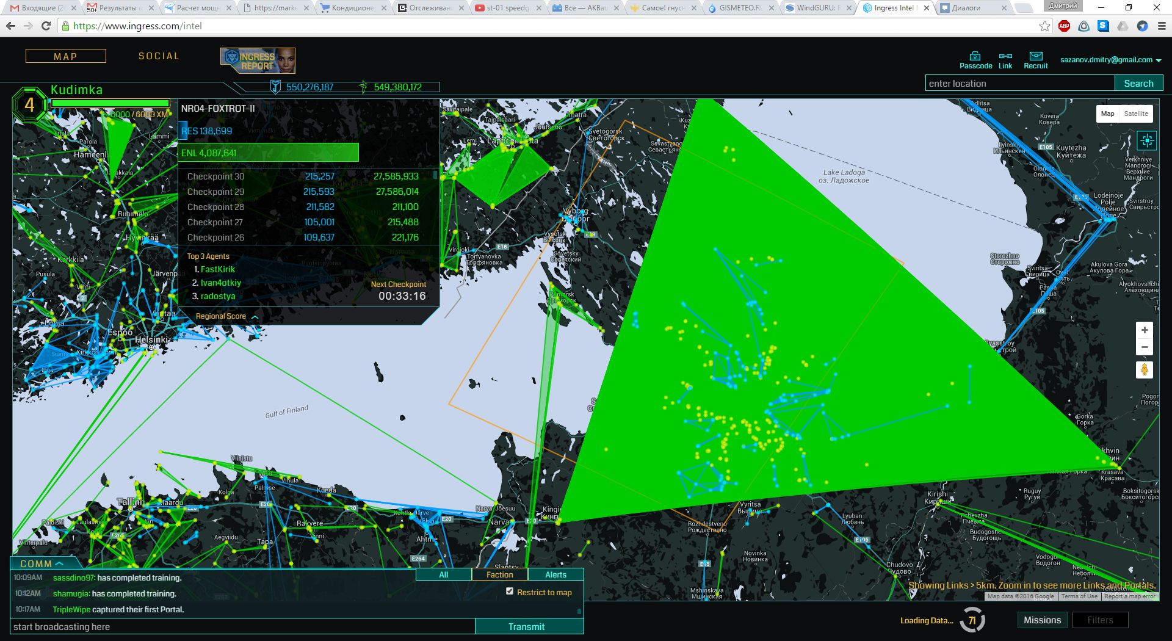
Task: Click the green XM energy bar
Action: tap(110, 103)
